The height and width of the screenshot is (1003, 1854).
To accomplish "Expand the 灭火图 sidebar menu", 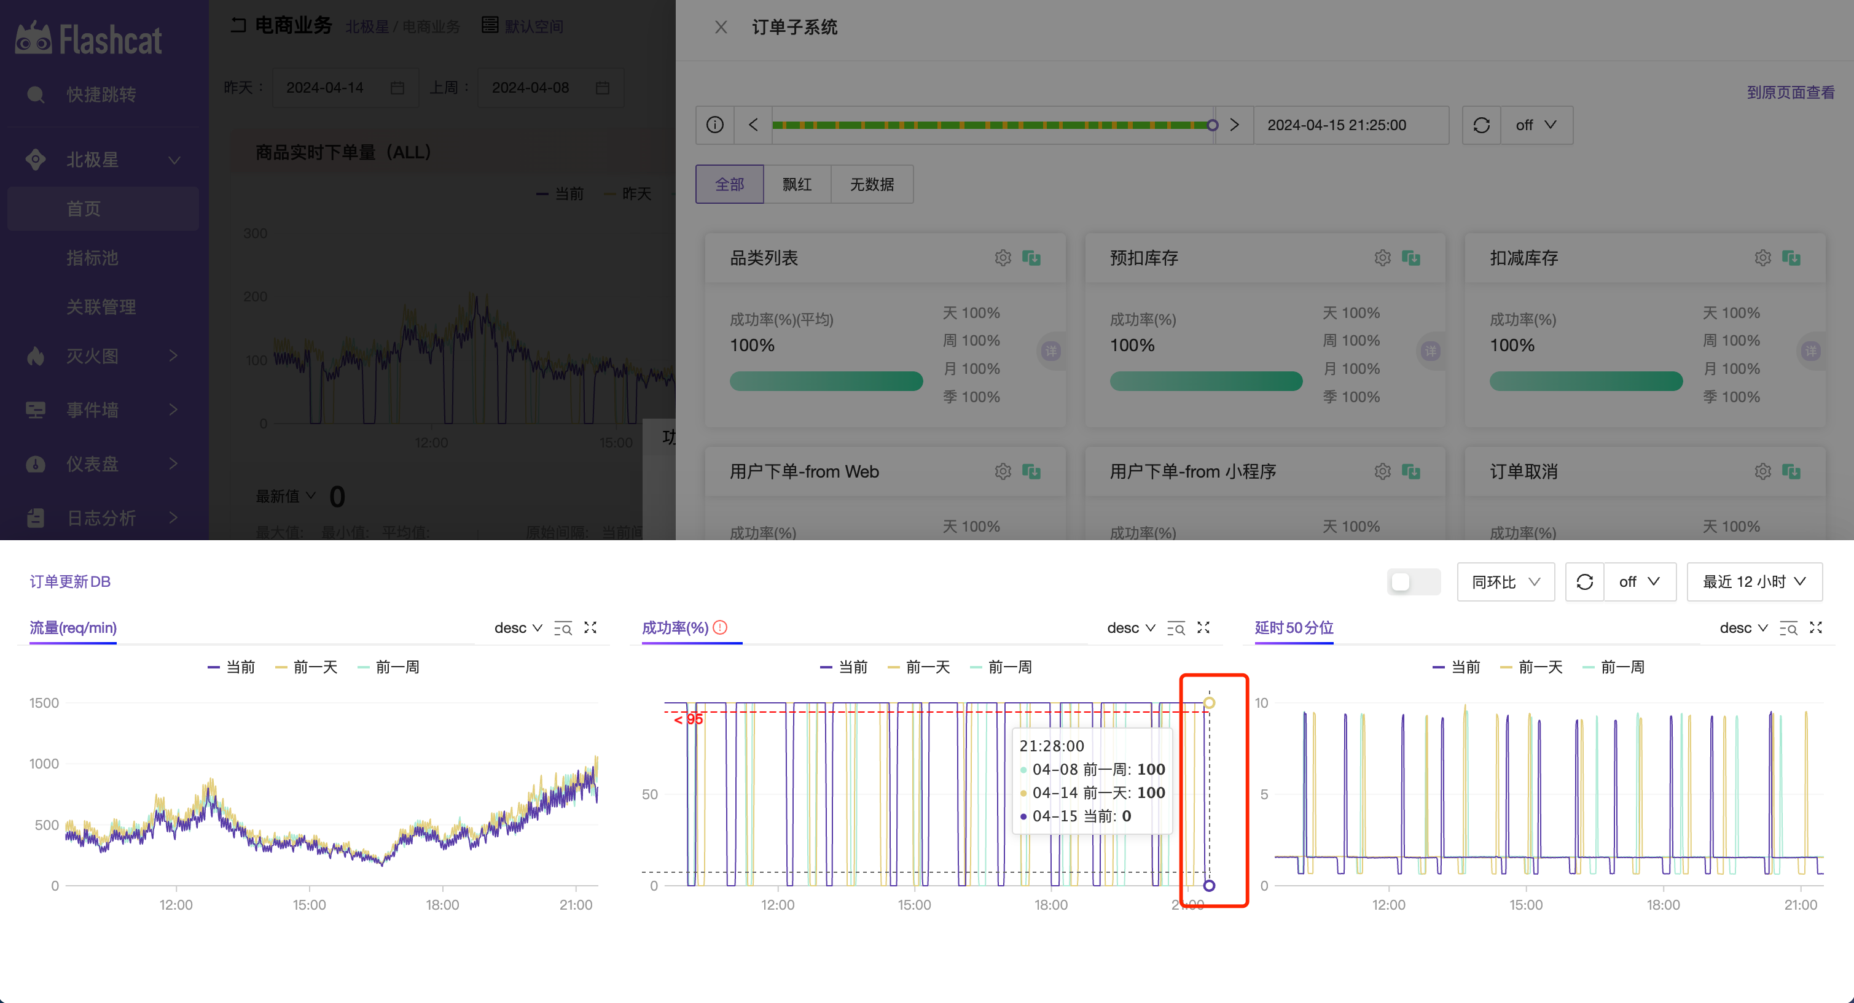I will pos(92,356).
